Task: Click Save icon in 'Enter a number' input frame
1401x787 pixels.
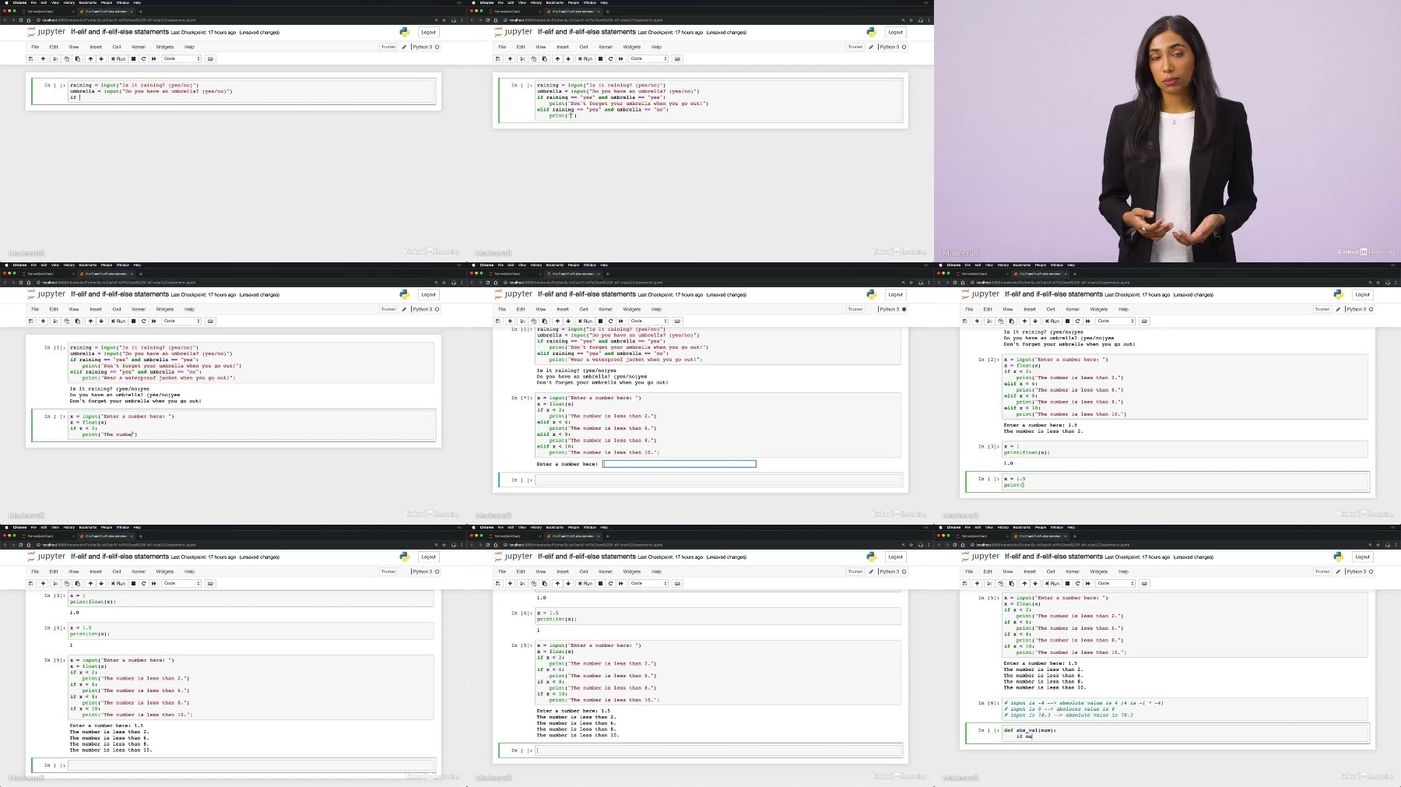Action: pyautogui.click(x=498, y=321)
